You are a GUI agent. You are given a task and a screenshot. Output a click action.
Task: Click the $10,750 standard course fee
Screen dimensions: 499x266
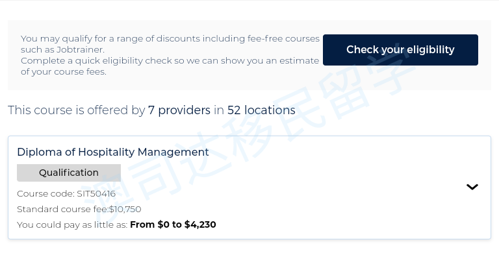125,209
